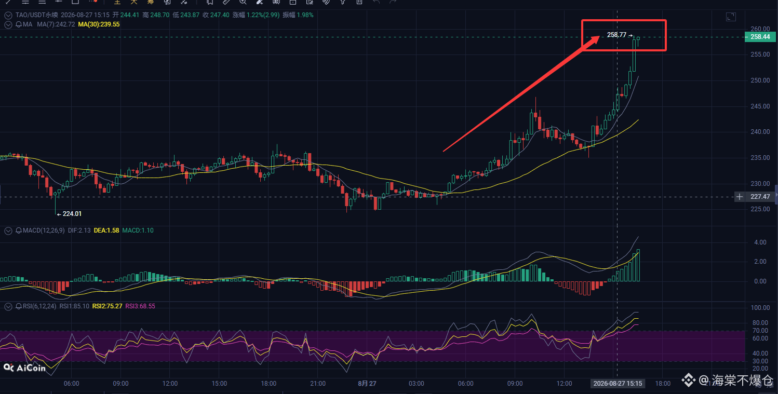Open RSI(6,12,24) indicator settings label
Image resolution: width=778 pixels, height=394 pixels.
click(x=39, y=306)
